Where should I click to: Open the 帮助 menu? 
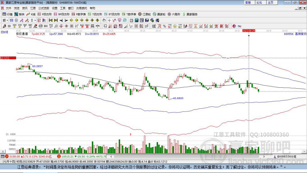point(92,8)
